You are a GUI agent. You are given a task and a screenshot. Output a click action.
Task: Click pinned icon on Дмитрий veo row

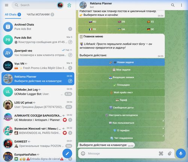coord(70,55)
